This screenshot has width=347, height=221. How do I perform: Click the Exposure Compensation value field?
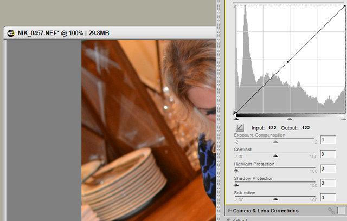point(327,140)
